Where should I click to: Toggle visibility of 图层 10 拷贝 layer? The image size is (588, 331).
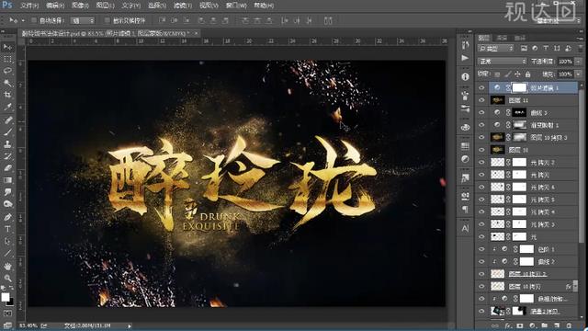point(481,286)
